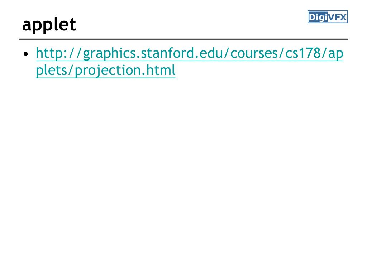Click 'graphics' in the URL

point(110,54)
